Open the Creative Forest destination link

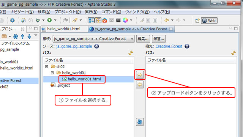coord(169,46)
